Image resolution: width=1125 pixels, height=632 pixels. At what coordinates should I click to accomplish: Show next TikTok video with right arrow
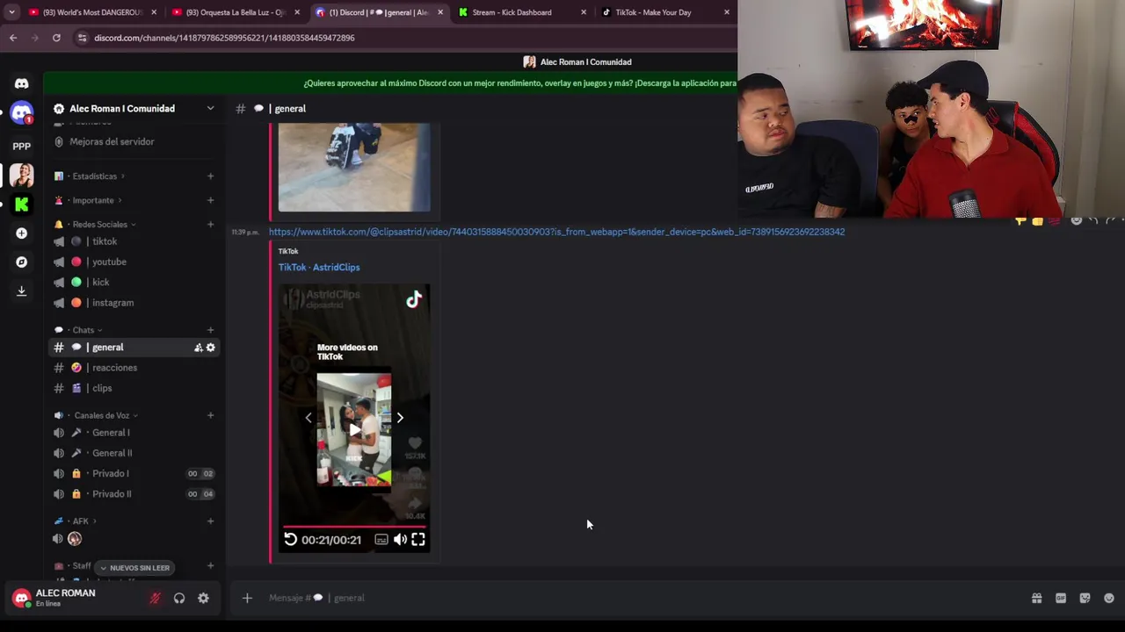click(x=400, y=418)
